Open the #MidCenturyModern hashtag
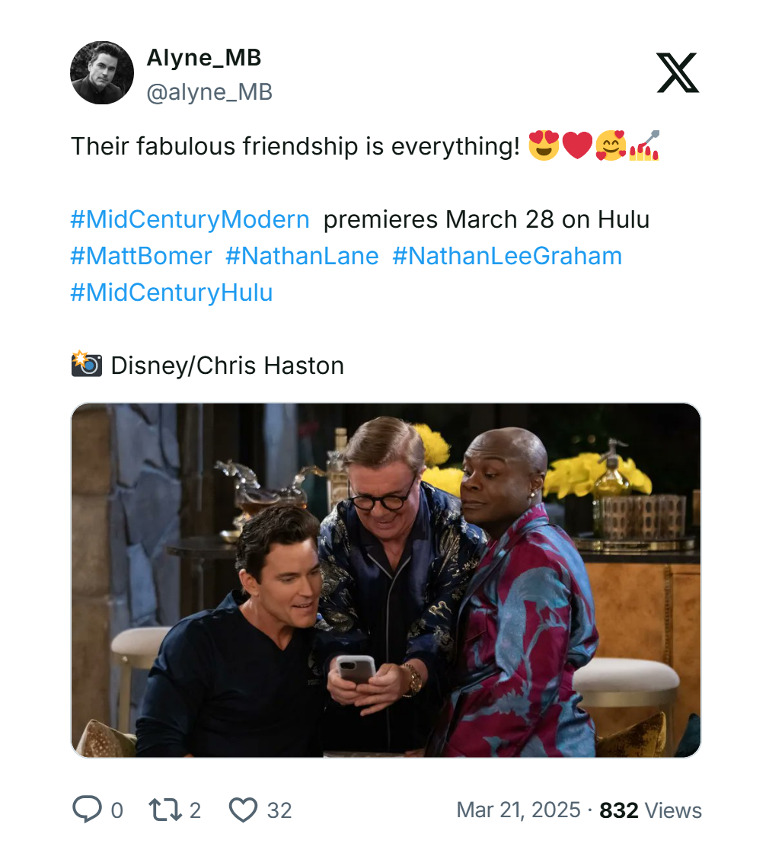 click(190, 219)
